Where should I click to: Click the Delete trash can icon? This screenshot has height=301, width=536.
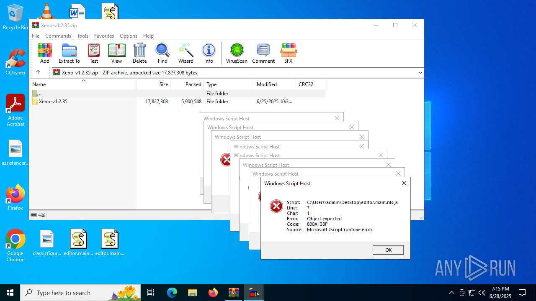point(139,53)
